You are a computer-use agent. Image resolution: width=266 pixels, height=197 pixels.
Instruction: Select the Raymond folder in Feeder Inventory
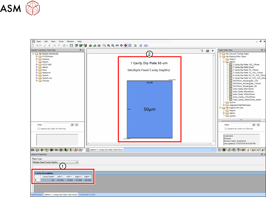[46, 73]
